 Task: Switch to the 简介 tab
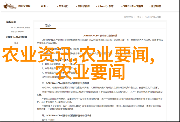point(48,26)
